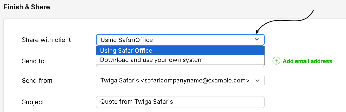Click the Send from label
The height and width of the screenshot is (112, 346).
[37, 81]
